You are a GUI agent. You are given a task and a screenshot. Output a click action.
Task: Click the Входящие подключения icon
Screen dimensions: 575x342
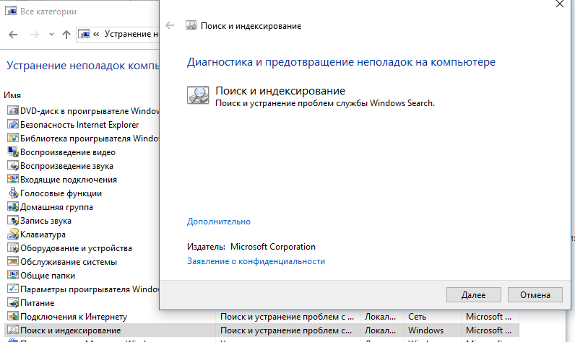click(x=13, y=180)
